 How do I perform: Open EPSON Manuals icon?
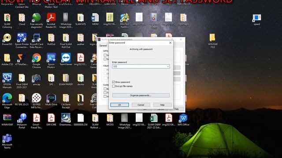pos(7,78)
